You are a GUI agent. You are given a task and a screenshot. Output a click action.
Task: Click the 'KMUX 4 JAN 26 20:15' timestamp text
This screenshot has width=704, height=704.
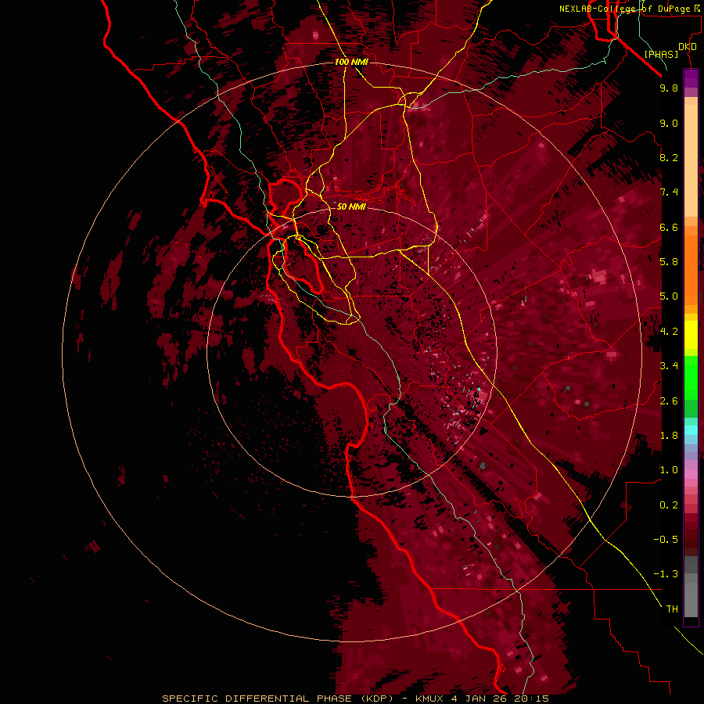coord(482,699)
